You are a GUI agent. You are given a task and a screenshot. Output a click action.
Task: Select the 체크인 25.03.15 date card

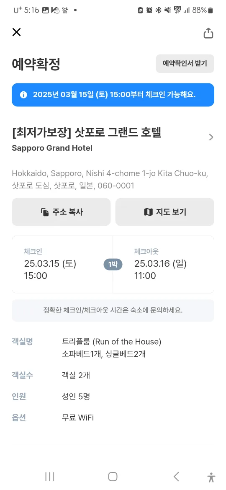tap(62, 264)
